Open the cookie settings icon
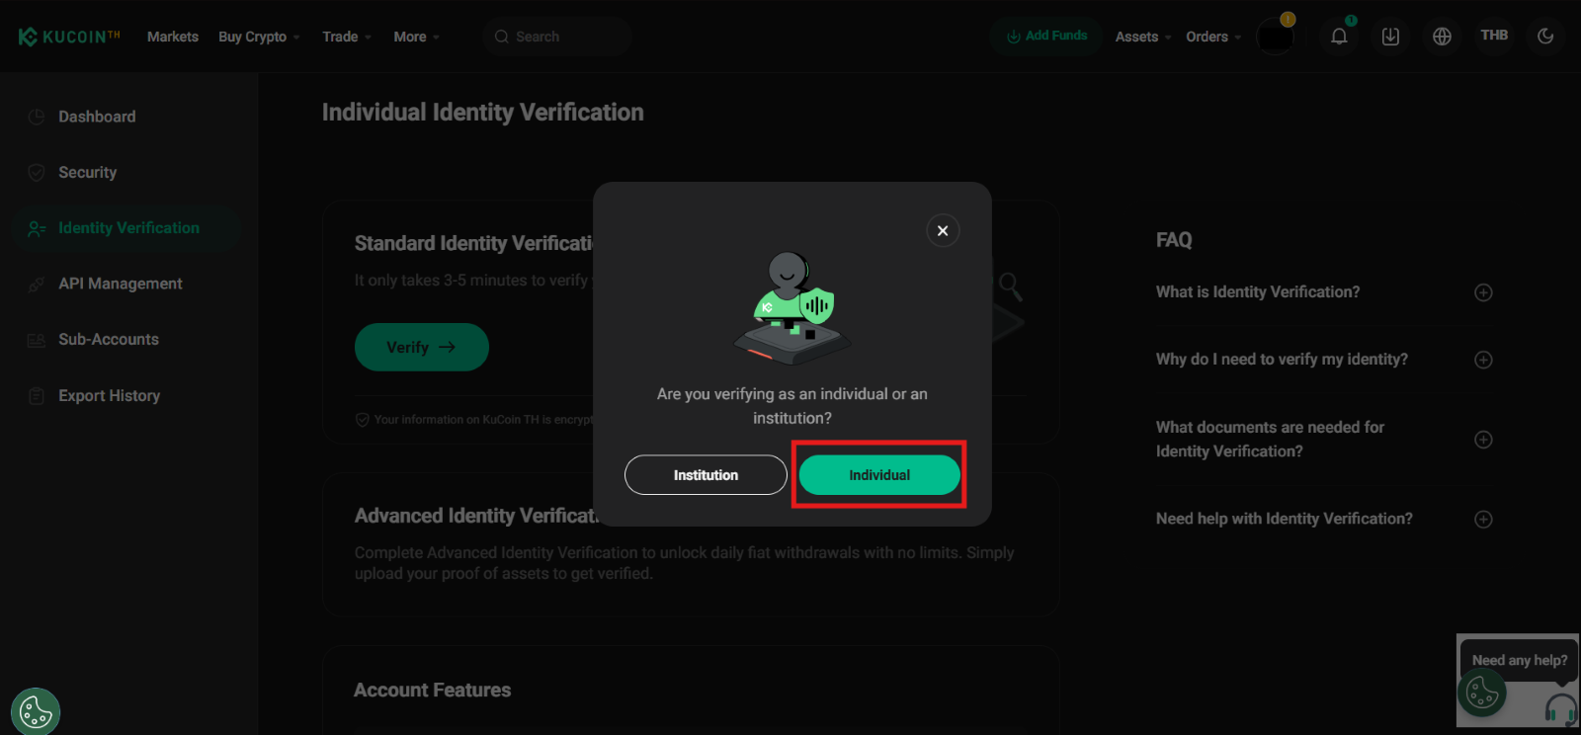This screenshot has width=1581, height=735. click(x=36, y=711)
